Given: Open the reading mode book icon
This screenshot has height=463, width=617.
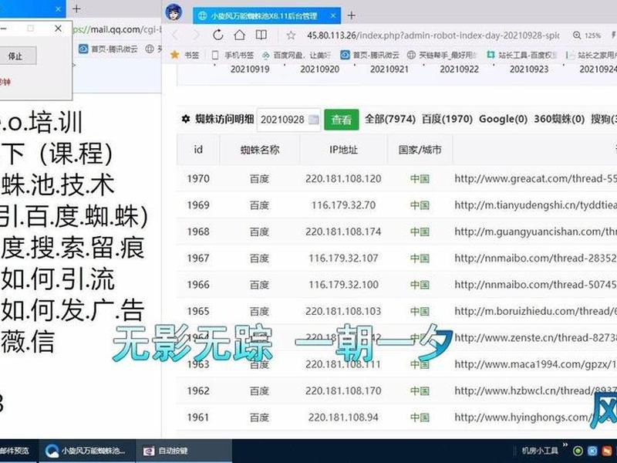Looking at the screenshot, I should pyautogui.click(x=261, y=35).
